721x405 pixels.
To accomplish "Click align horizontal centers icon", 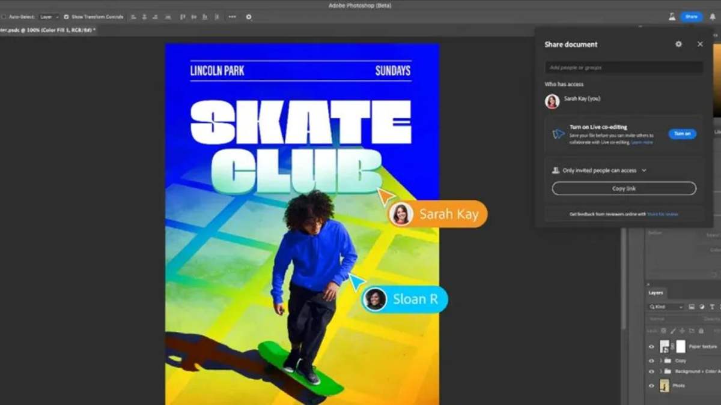I will (x=144, y=17).
